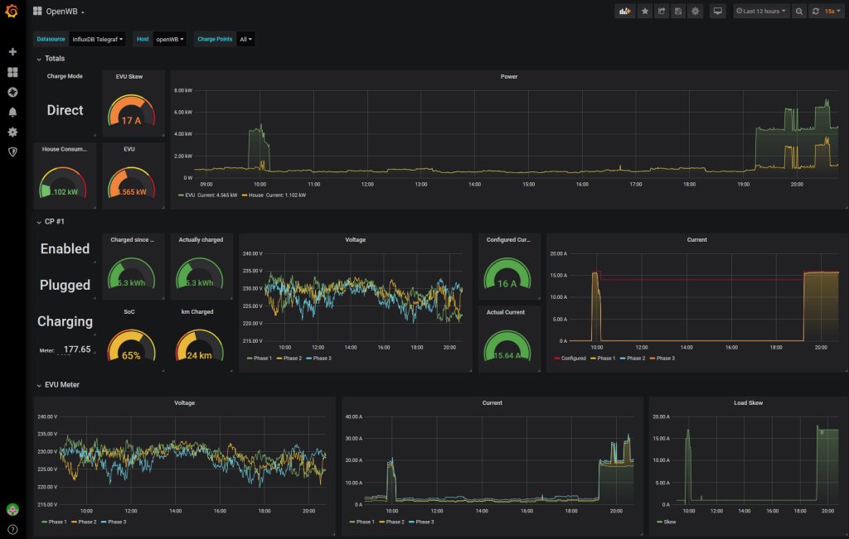Open the Explore compass icon
849x539 pixels.
click(x=12, y=92)
